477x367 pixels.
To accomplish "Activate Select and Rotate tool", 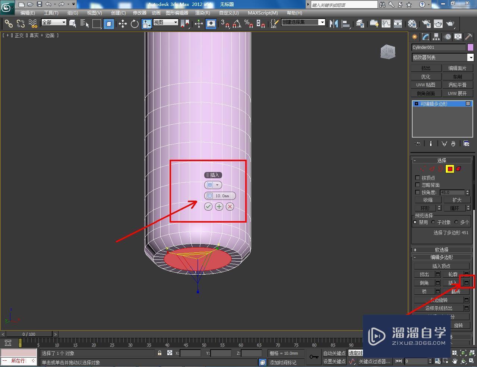I will (x=135, y=24).
